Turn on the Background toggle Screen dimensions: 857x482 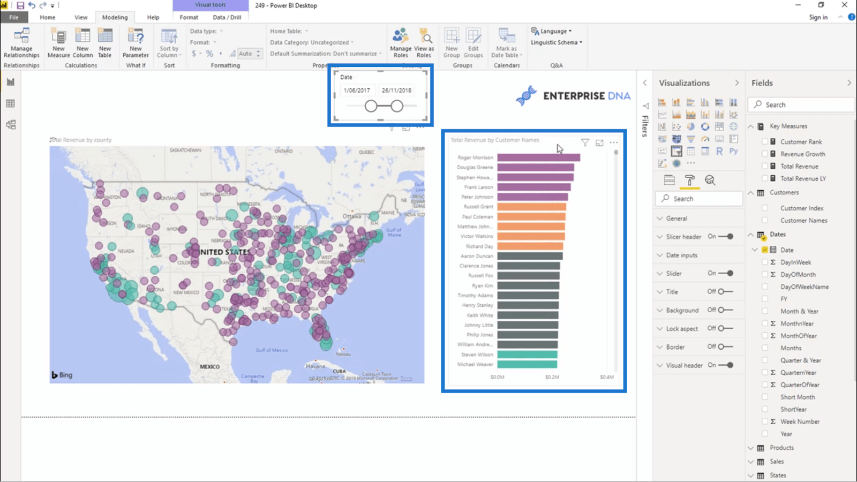726,310
